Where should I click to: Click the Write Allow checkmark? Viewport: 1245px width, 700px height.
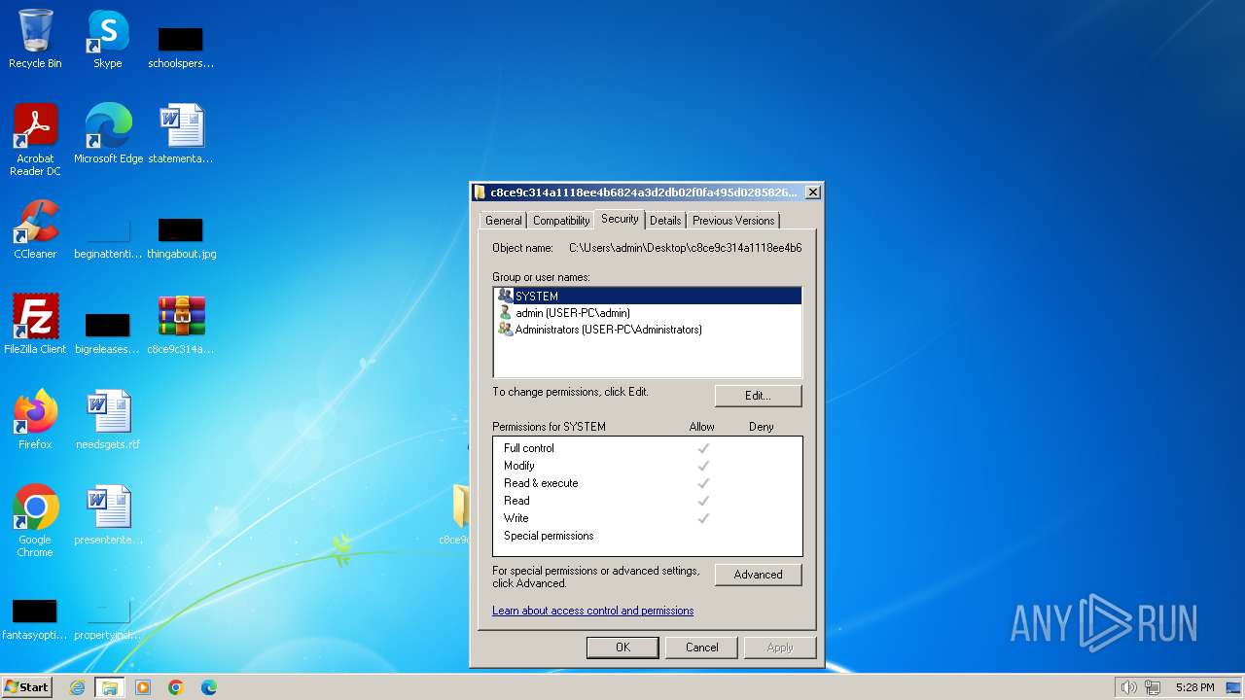click(703, 518)
